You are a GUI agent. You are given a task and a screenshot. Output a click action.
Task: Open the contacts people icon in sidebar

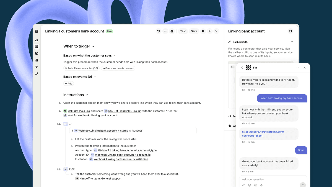(37, 73)
